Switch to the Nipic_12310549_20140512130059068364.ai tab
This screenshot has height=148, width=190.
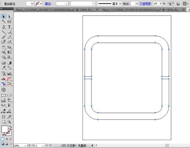(x=55, y=10)
